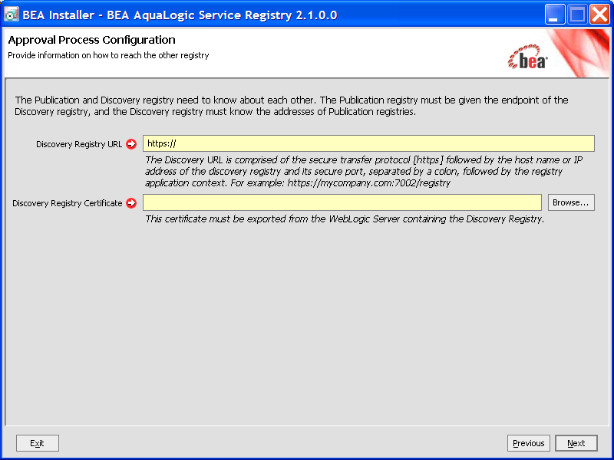The image size is (614, 460).
Task: Click the "Discovery Registry Certificate" label
Action: point(68,203)
